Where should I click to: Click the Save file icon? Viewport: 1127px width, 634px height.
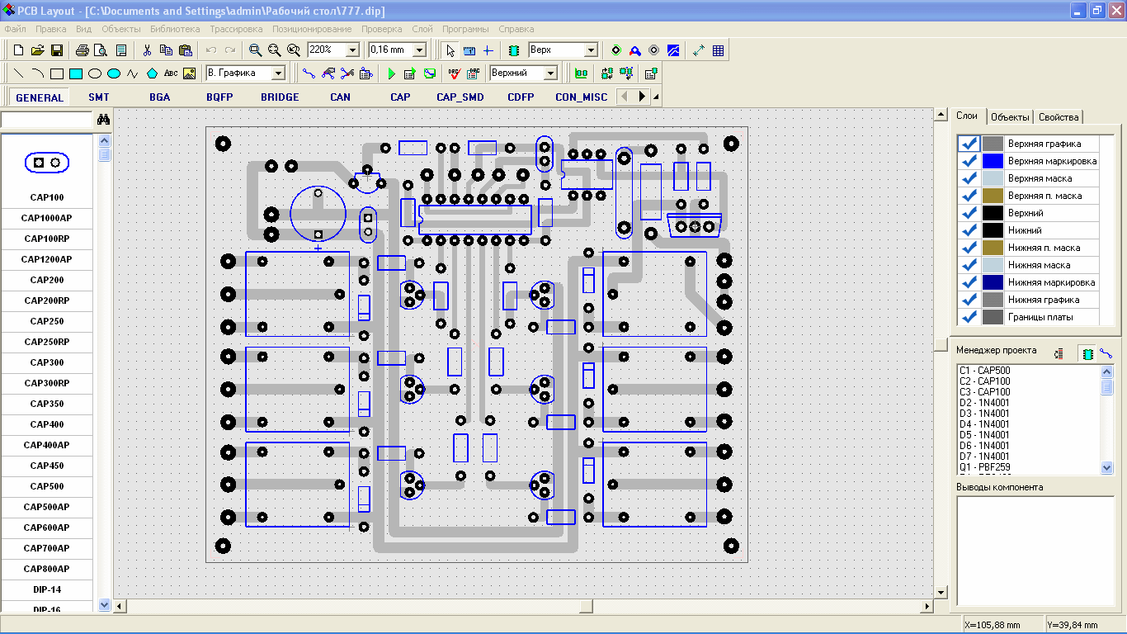tap(57, 50)
